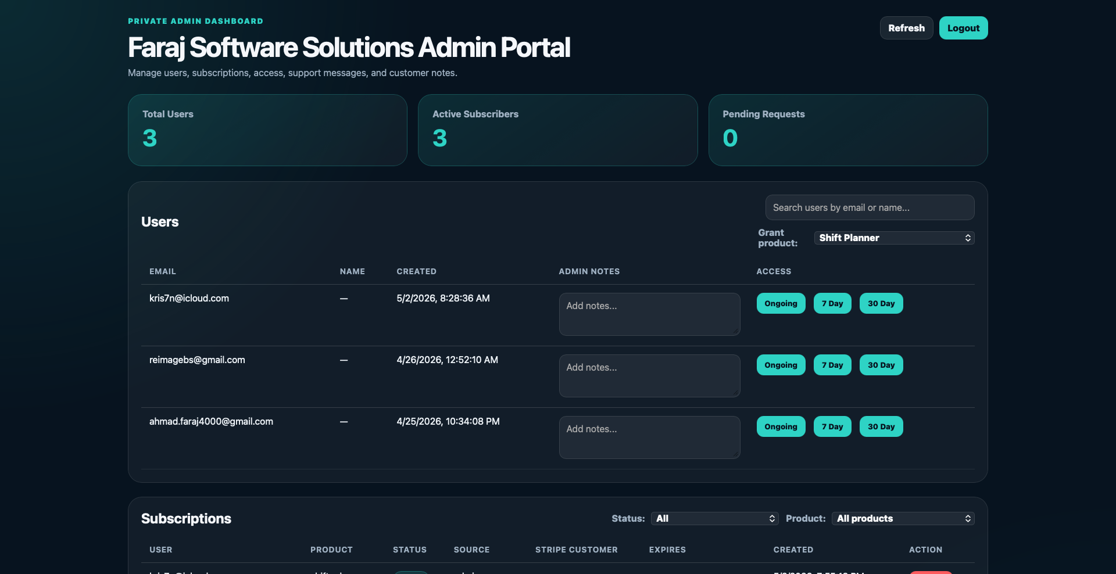Viewport: 1116px width, 574px height.
Task: Grant 7 Day access to kris7n@icloud.com
Action: click(832, 303)
